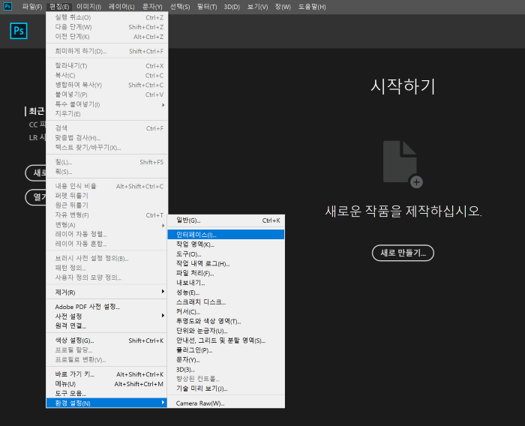Screen dimensions: 525x426
Task: Open Camera Raw(W)... preferences
Action: (x=226, y=403)
